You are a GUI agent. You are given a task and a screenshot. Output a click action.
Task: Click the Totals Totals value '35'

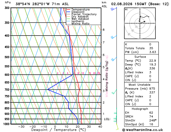[151, 48]
